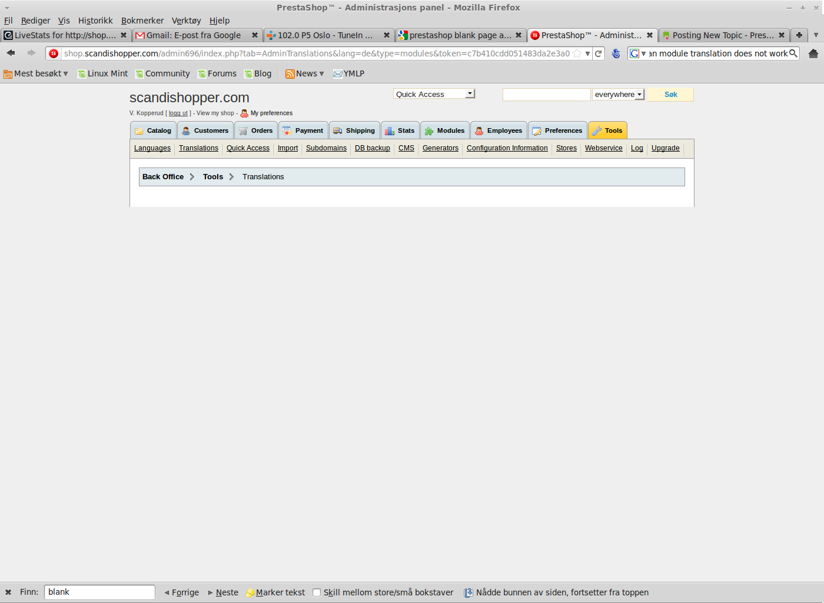This screenshot has width=824, height=603.
Task: Click the logg ut link
Action: click(178, 113)
